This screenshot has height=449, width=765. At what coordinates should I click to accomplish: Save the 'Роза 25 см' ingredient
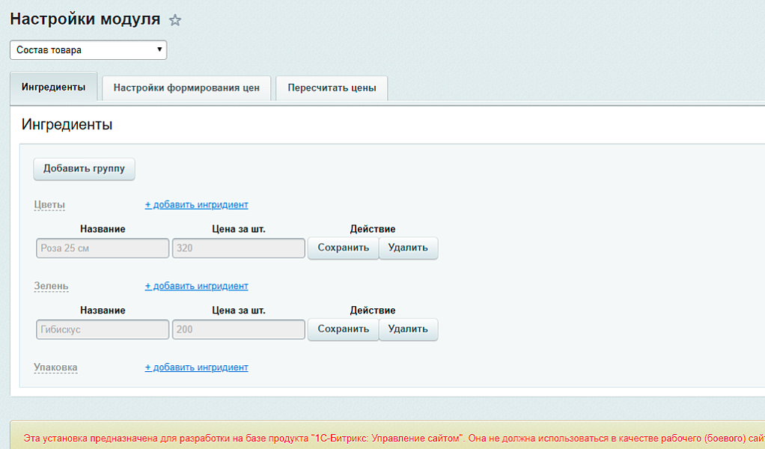343,248
